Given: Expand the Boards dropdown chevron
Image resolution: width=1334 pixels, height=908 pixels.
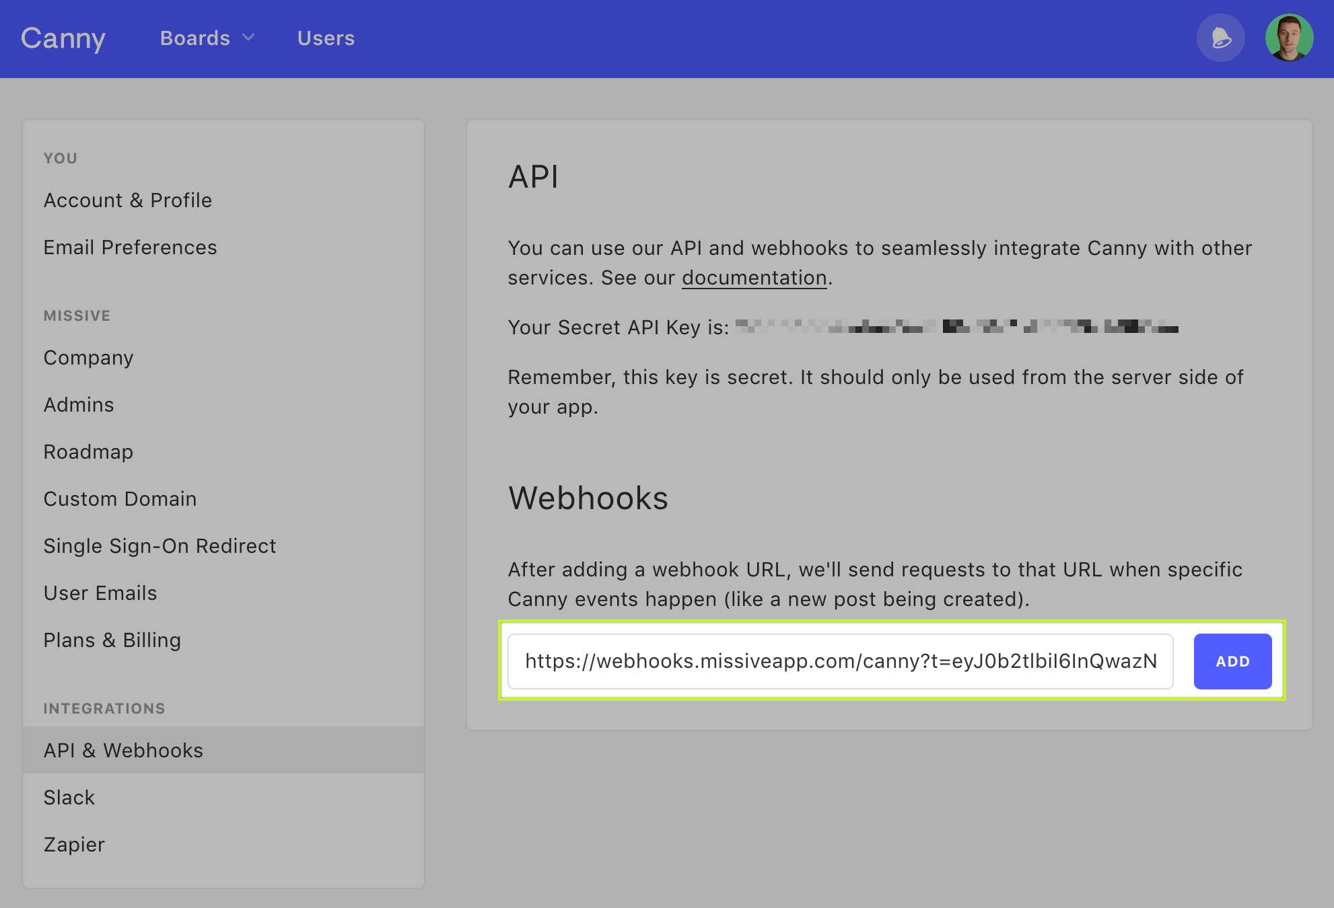Looking at the screenshot, I should coord(248,38).
